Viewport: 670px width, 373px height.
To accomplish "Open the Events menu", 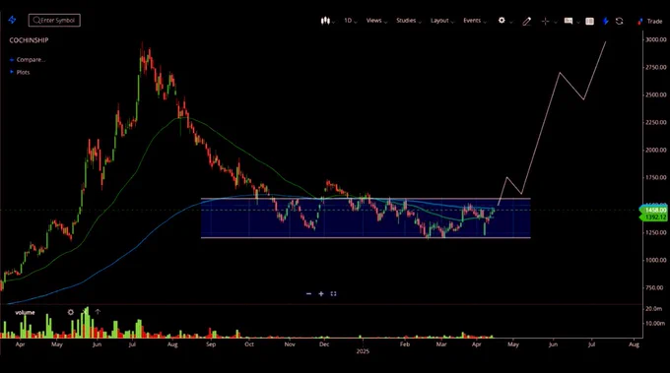I will pos(475,21).
